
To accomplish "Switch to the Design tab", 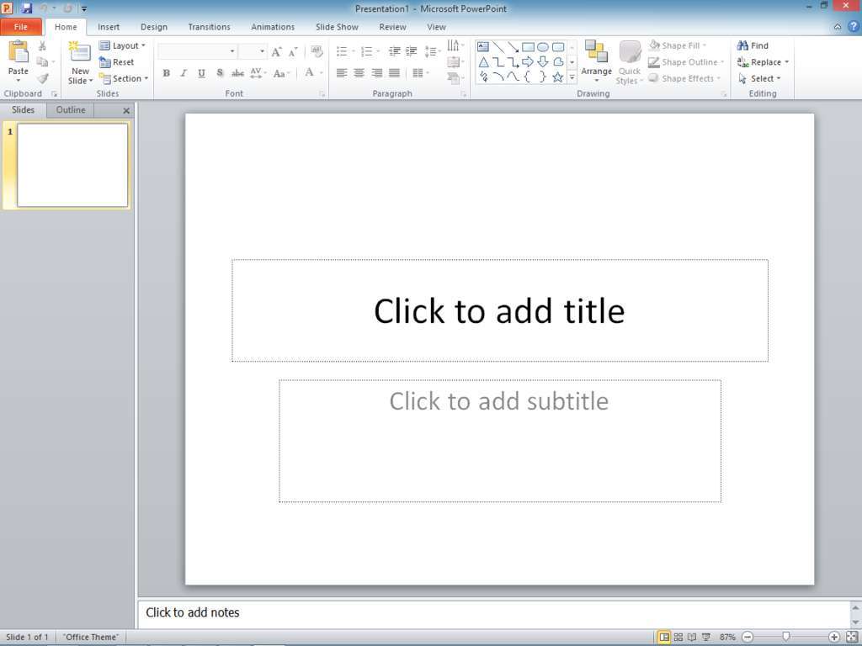I will point(154,27).
